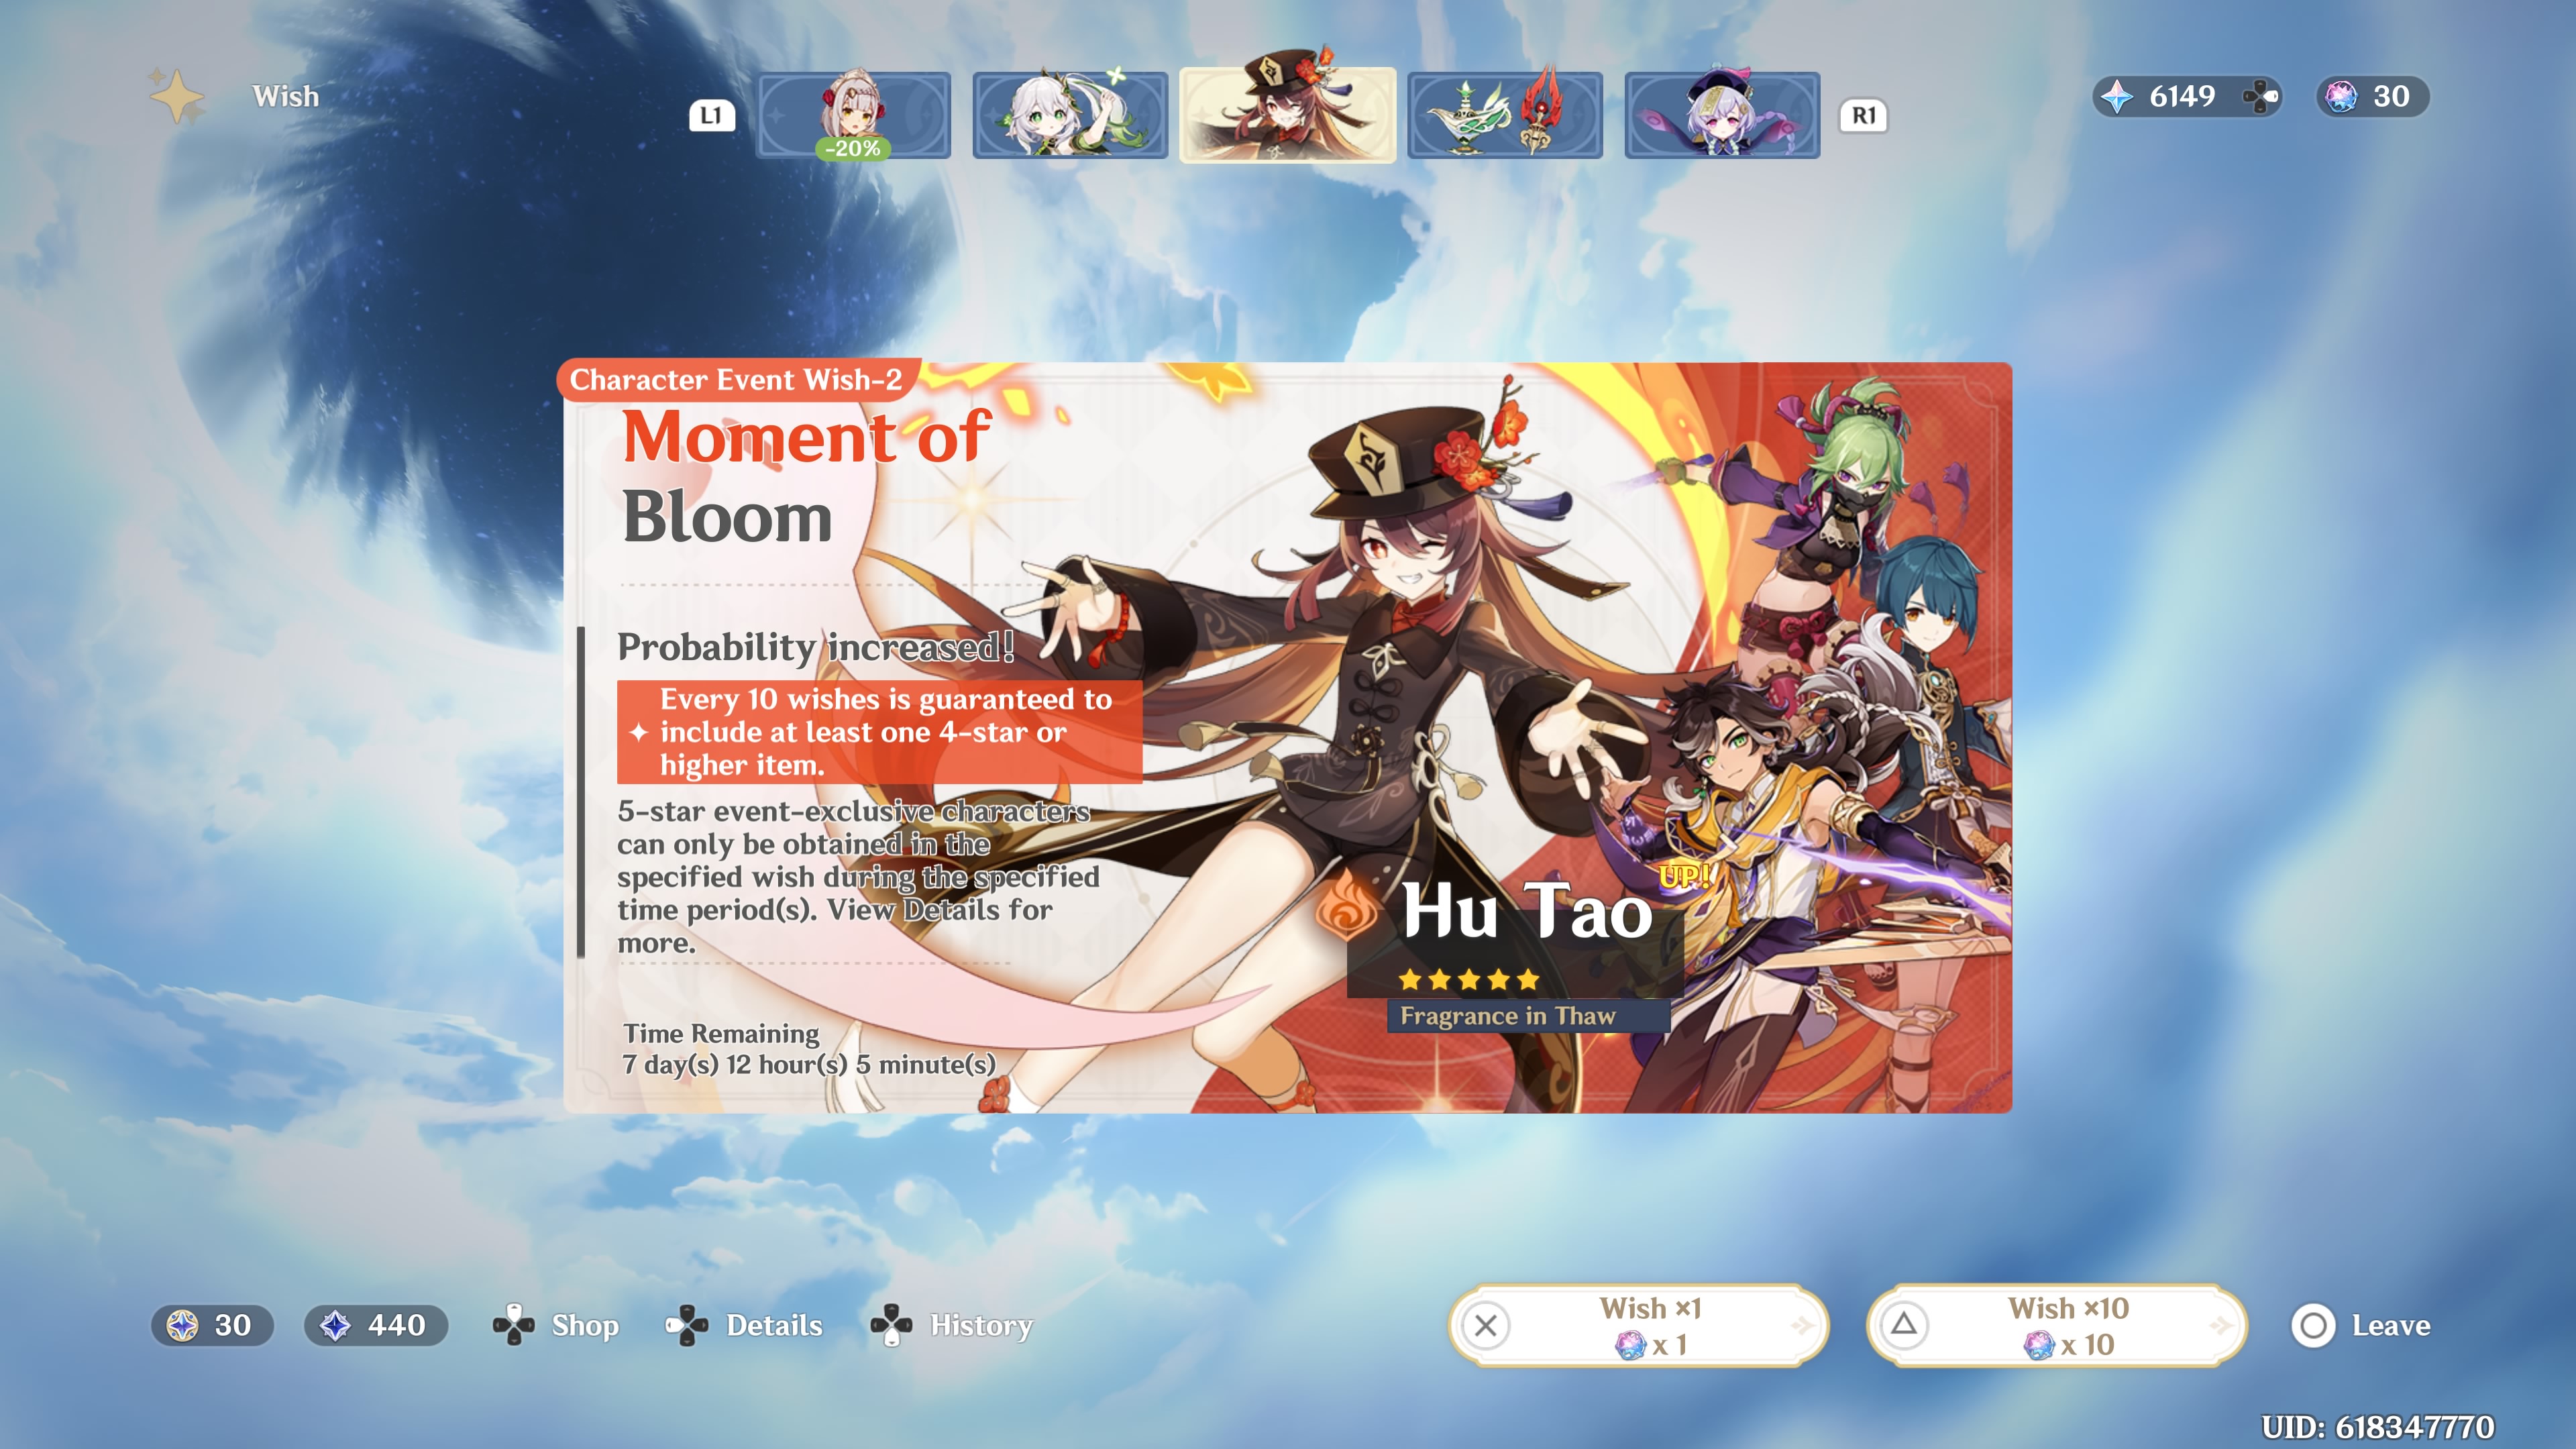The image size is (2576, 1449).
Task: Click the Primogem currency icon
Action: (2117, 97)
